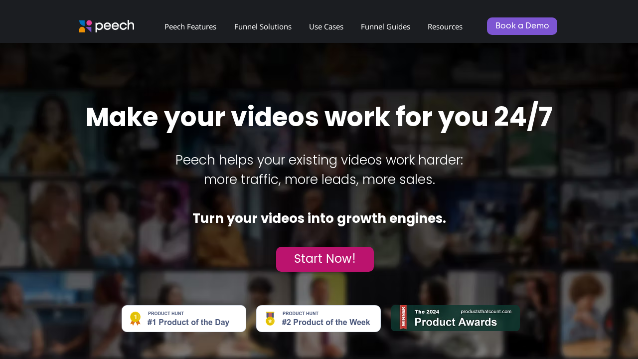Screen dimensions: 638x359
Task: Click the Book a Demo button
Action: [x=522, y=26]
